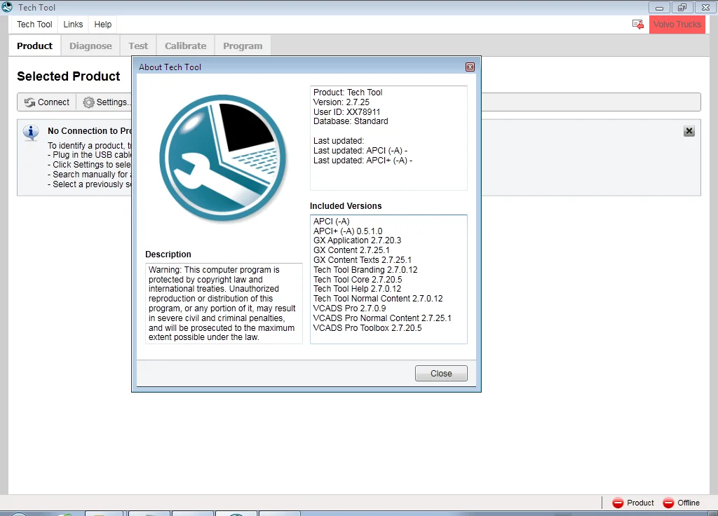Dismiss the No Connection info panel

coord(689,131)
